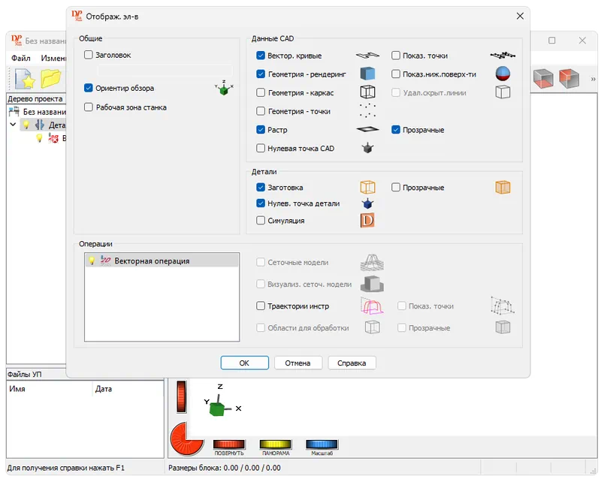Click the raster plane icon beside Растр
The height and width of the screenshot is (479, 601).
click(x=367, y=130)
